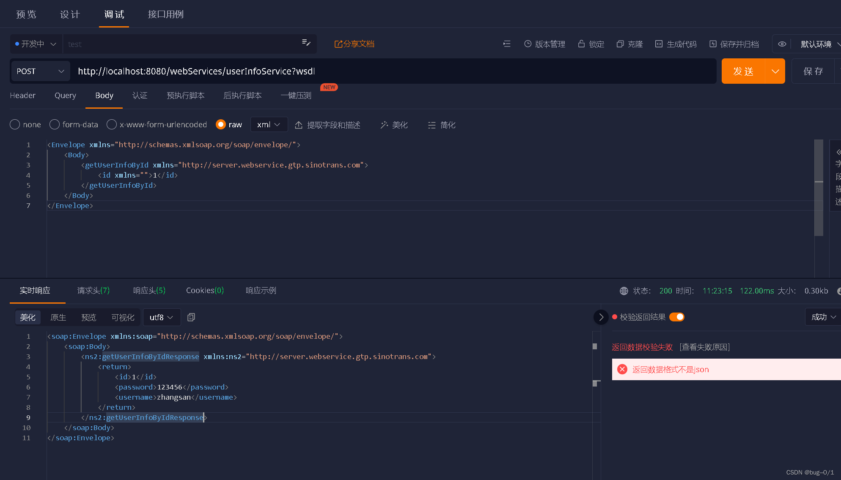Screen dimensions: 841x480
Task: Click the 查看失败原因 link
Action: [705, 347]
